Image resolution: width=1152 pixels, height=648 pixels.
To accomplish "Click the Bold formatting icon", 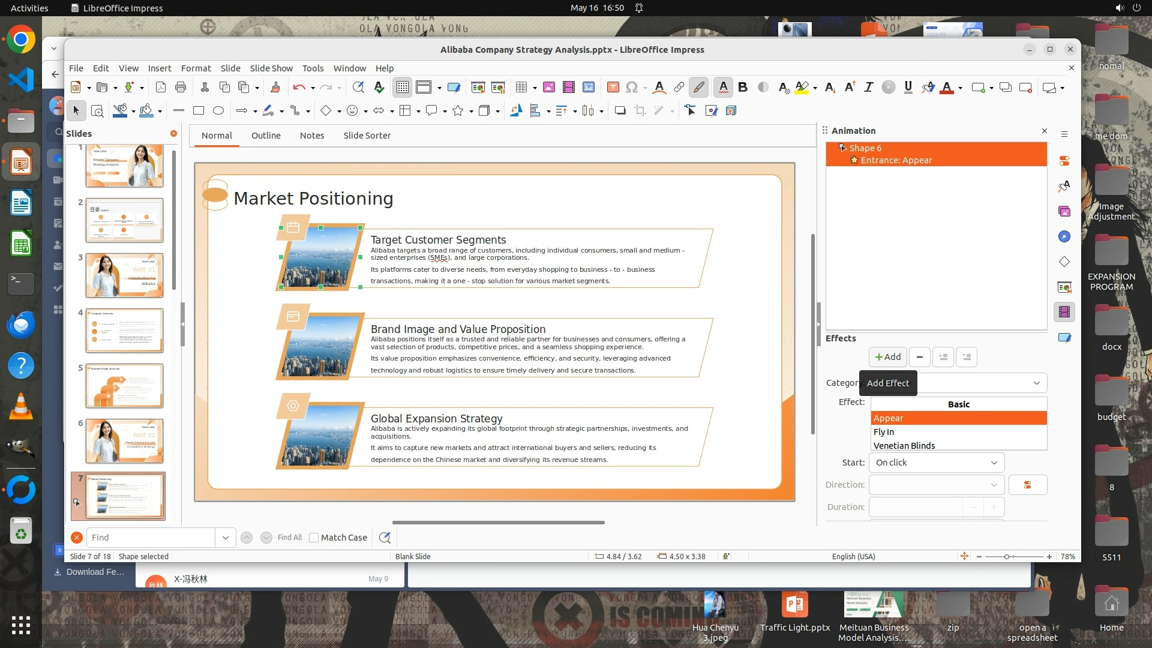I will [743, 88].
